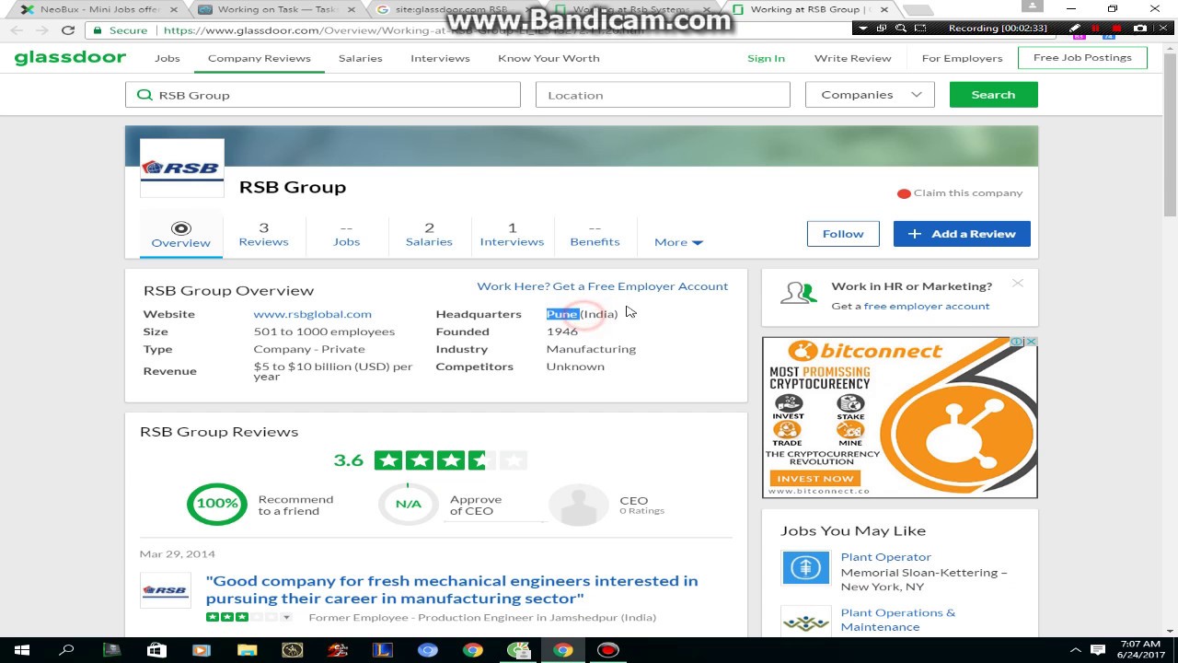Open Salaries in the top navigation
The image size is (1178, 663).
(x=361, y=58)
